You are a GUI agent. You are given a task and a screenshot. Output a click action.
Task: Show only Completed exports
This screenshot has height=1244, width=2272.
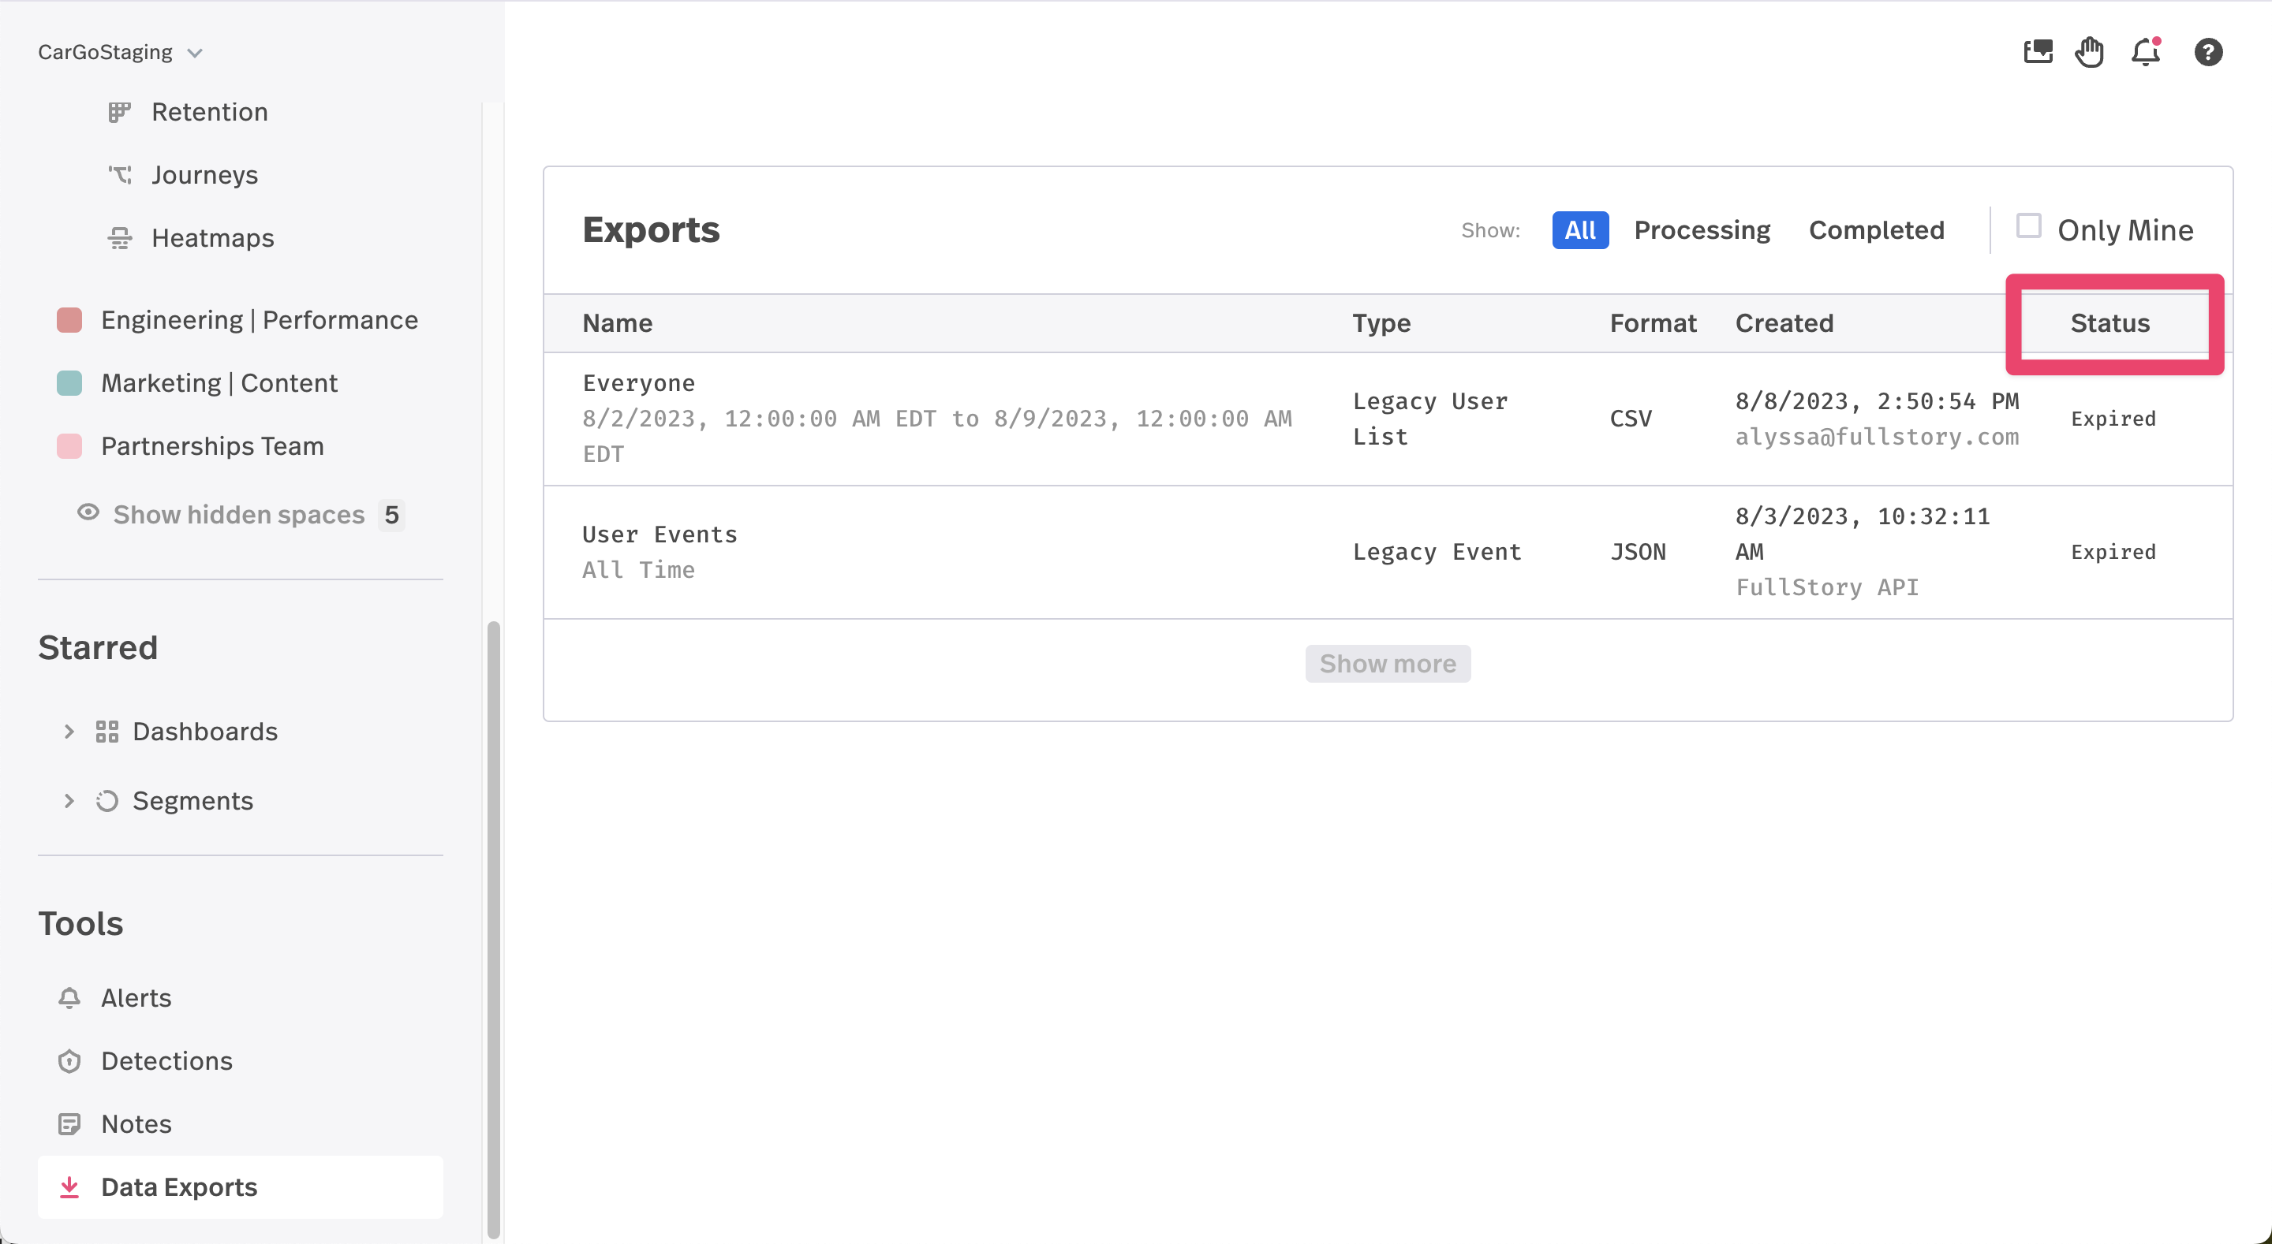click(1876, 230)
